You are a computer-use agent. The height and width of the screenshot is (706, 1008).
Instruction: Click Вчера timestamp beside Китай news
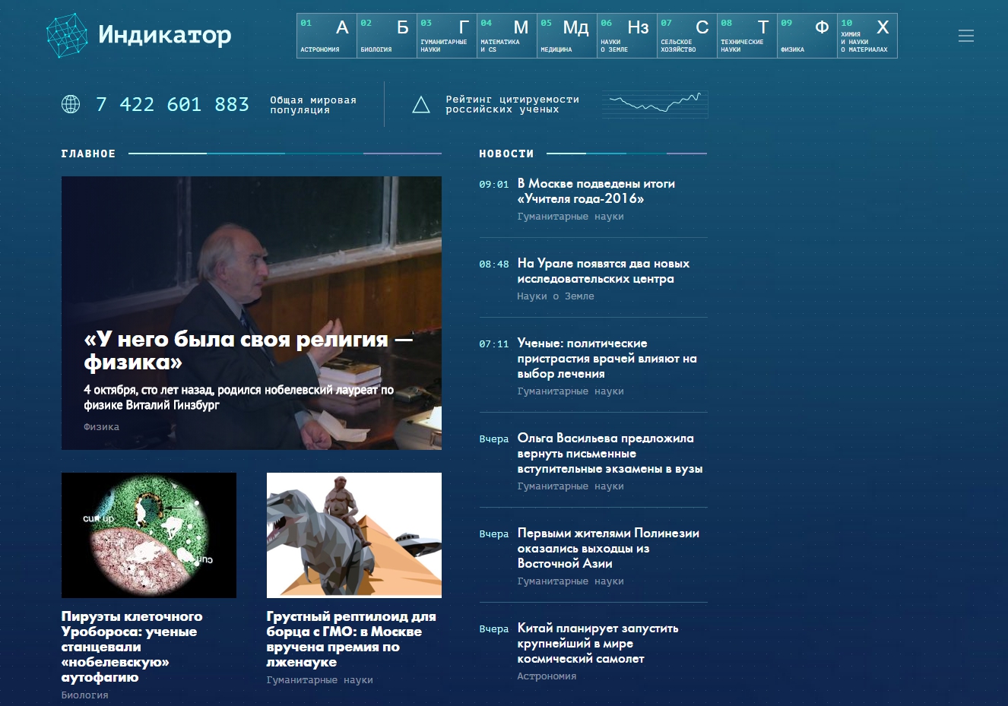pos(494,629)
